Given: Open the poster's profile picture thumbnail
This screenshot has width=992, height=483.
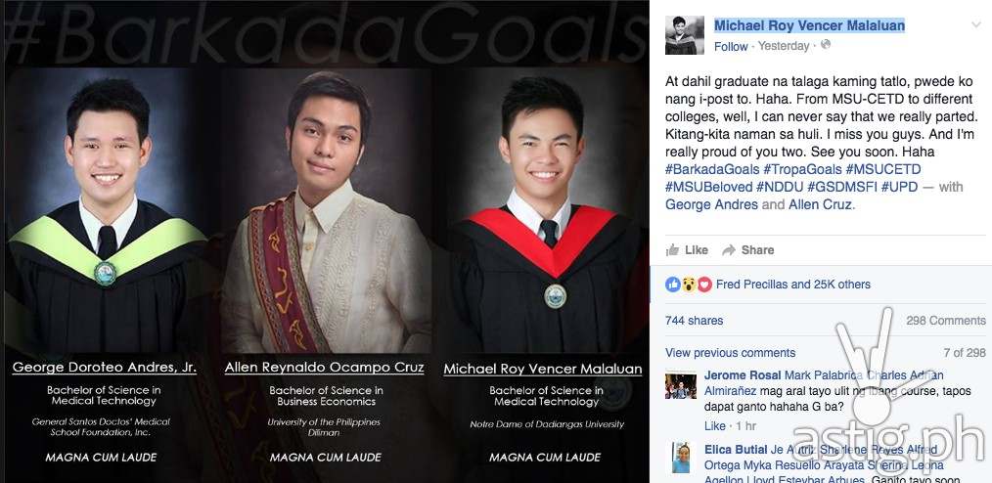Looking at the screenshot, I should (x=684, y=35).
